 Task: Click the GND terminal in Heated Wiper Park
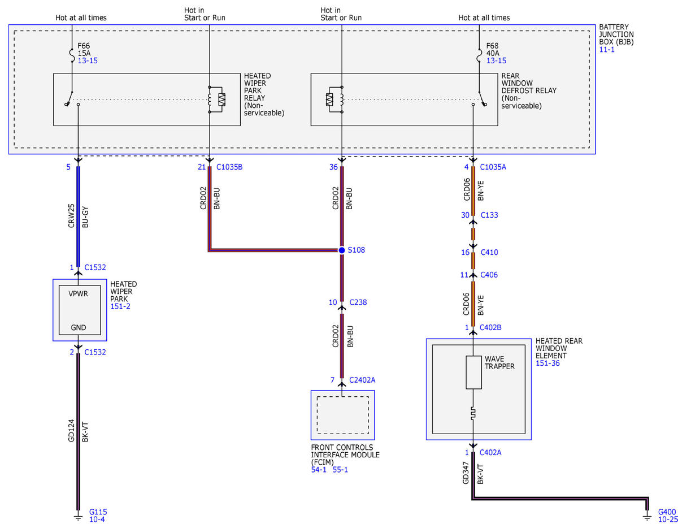(80, 327)
